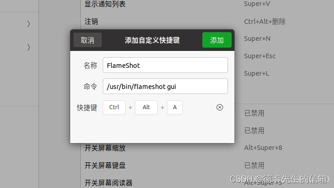Expand the upper sidebar chevron arrow
Screen dimensions: 334x188
coord(28,24)
